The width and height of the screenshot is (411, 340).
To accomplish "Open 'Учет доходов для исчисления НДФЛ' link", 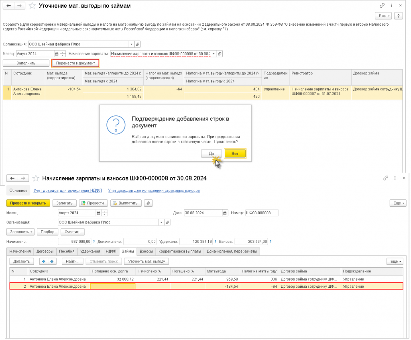I will point(67,190).
